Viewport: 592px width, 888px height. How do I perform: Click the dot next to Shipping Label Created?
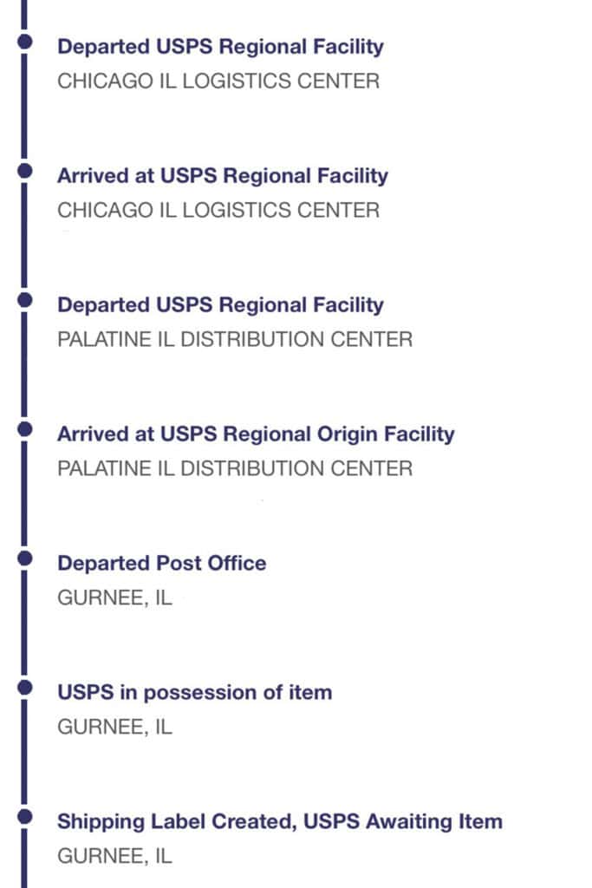tap(24, 817)
